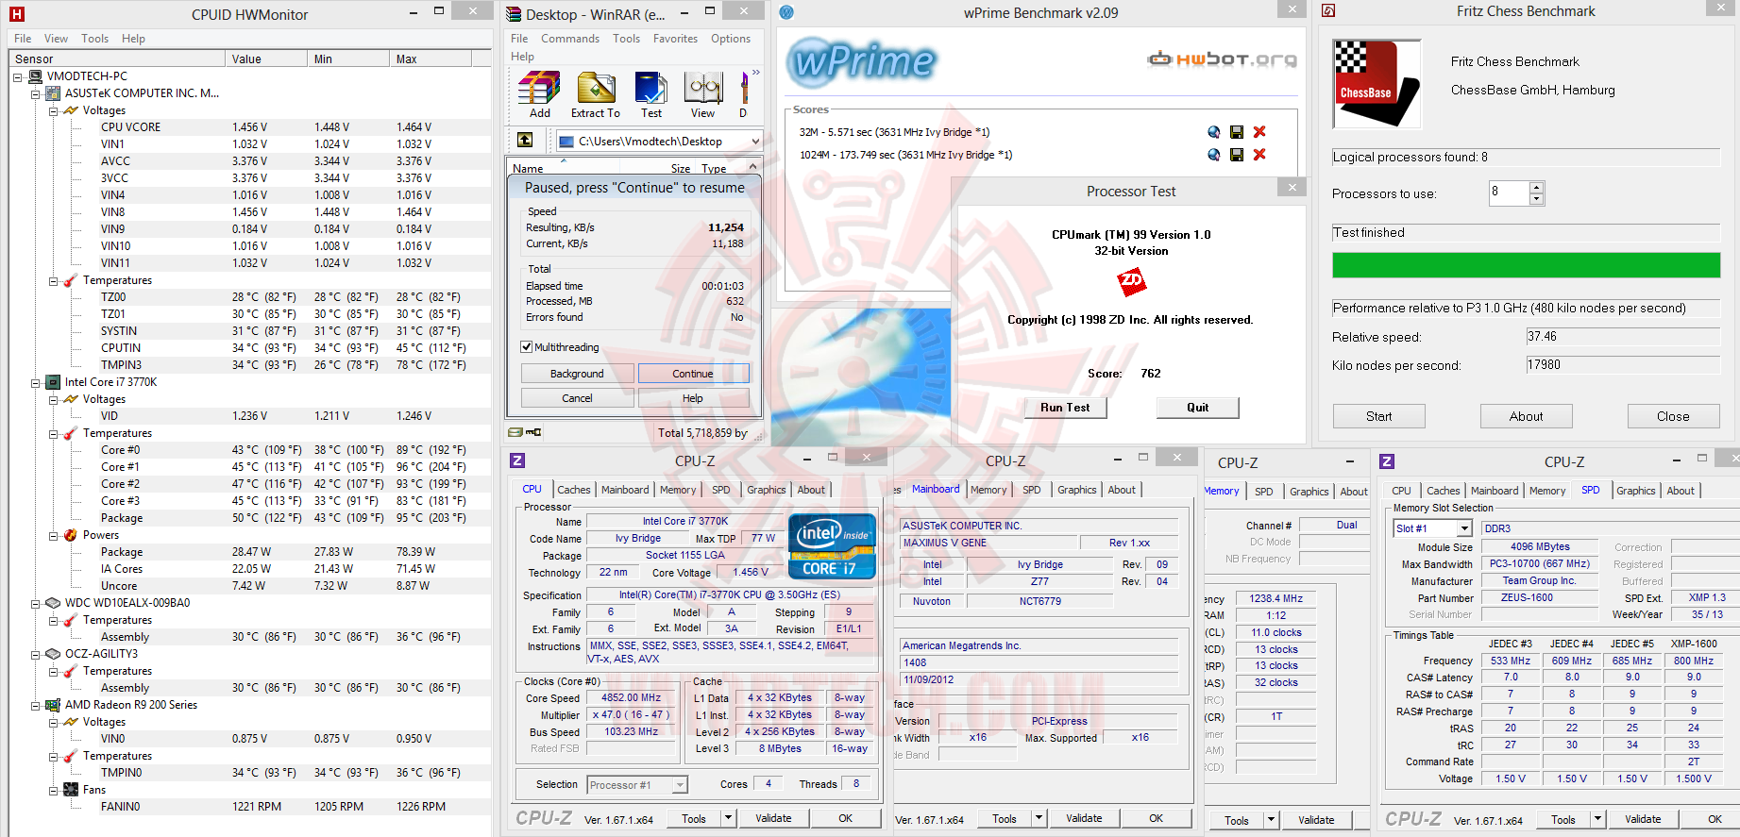
Task: Open the Options menu in WinRAR
Action: [731, 39]
